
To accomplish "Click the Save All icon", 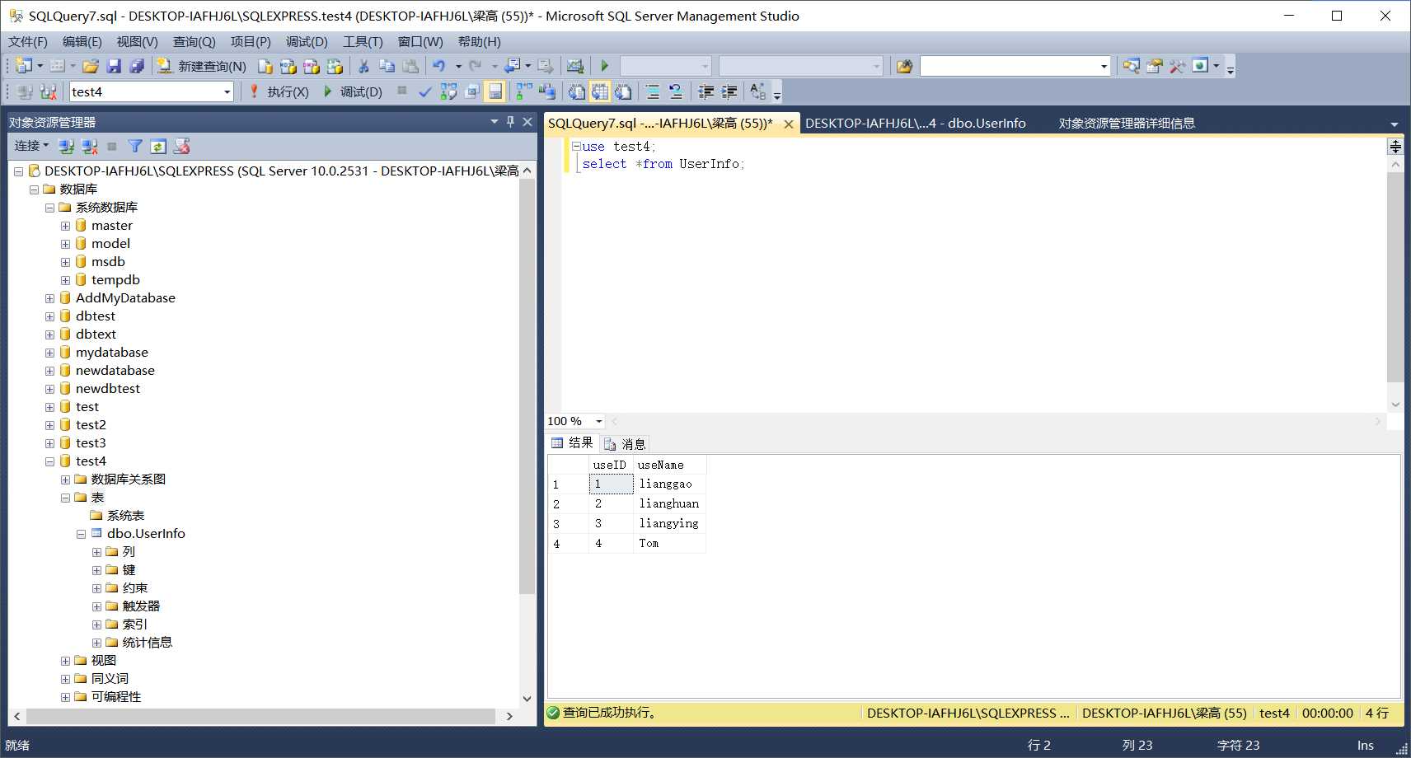I will tap(137, 66).
